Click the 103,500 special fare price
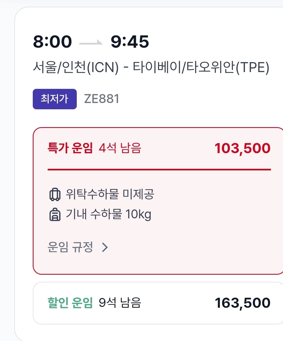Image resolution: width=283 pixels, height=341 pixels. tap(242, 148)
